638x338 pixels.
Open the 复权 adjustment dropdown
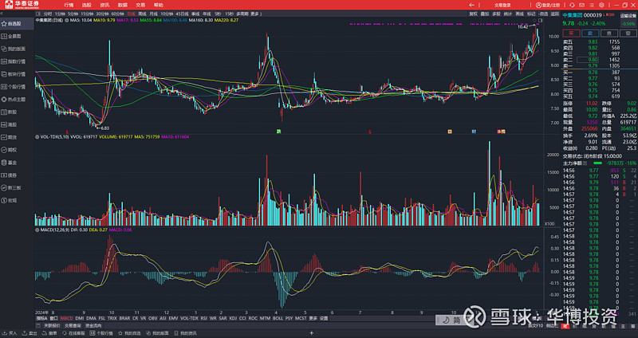473,14
